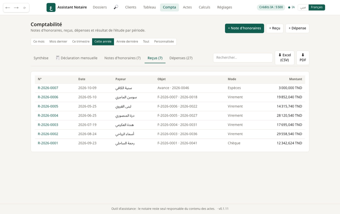The image size is (340, 214).
Task: Pick the Personnalisée period option
Action: [164, 42]
